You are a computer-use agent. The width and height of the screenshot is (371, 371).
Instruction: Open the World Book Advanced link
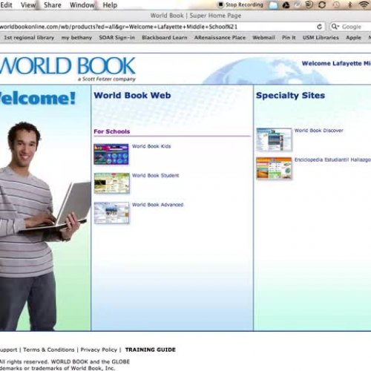pos(157,205)
